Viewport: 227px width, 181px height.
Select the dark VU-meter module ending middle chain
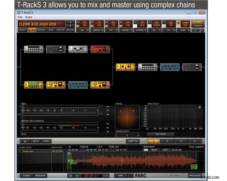point(192,67)
